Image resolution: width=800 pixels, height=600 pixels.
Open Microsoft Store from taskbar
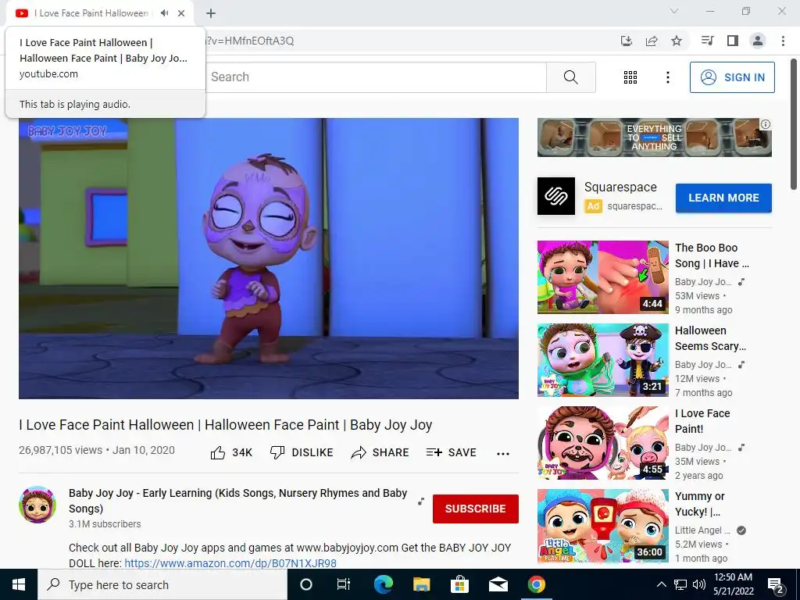pyautogui.click(x=459, y=584)
